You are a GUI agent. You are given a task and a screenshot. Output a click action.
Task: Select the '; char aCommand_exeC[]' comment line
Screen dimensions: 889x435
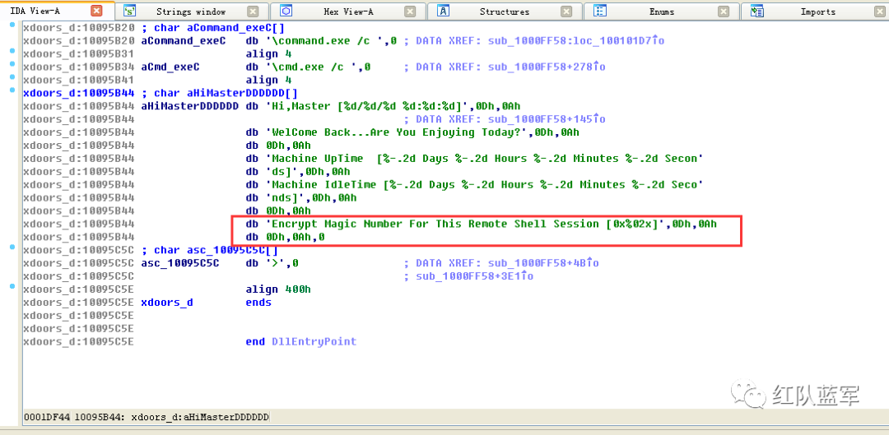212,28
